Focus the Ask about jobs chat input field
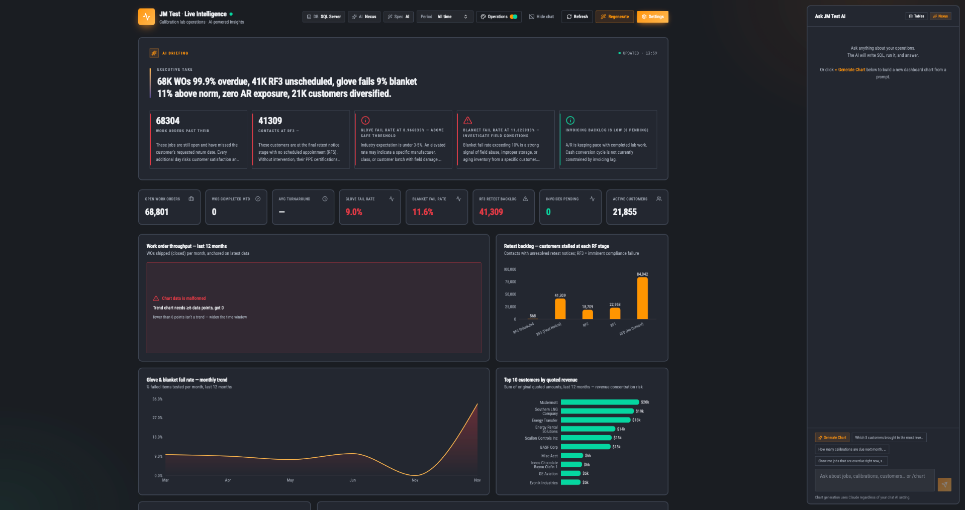The width and height of the screenshot is (965, 510). [875, 480]
